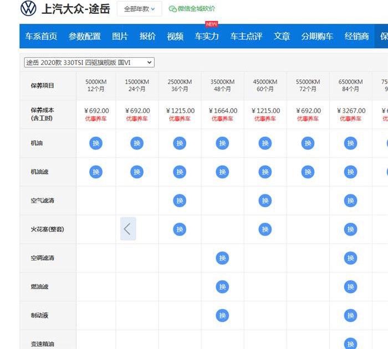Click the 火花塞(整套) row label
Screen dimensions: 388x349
pos(47,229)
